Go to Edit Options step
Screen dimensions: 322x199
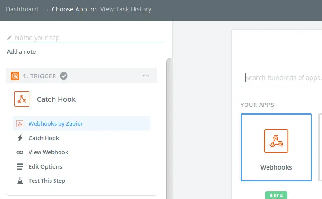tap(45, 166)
